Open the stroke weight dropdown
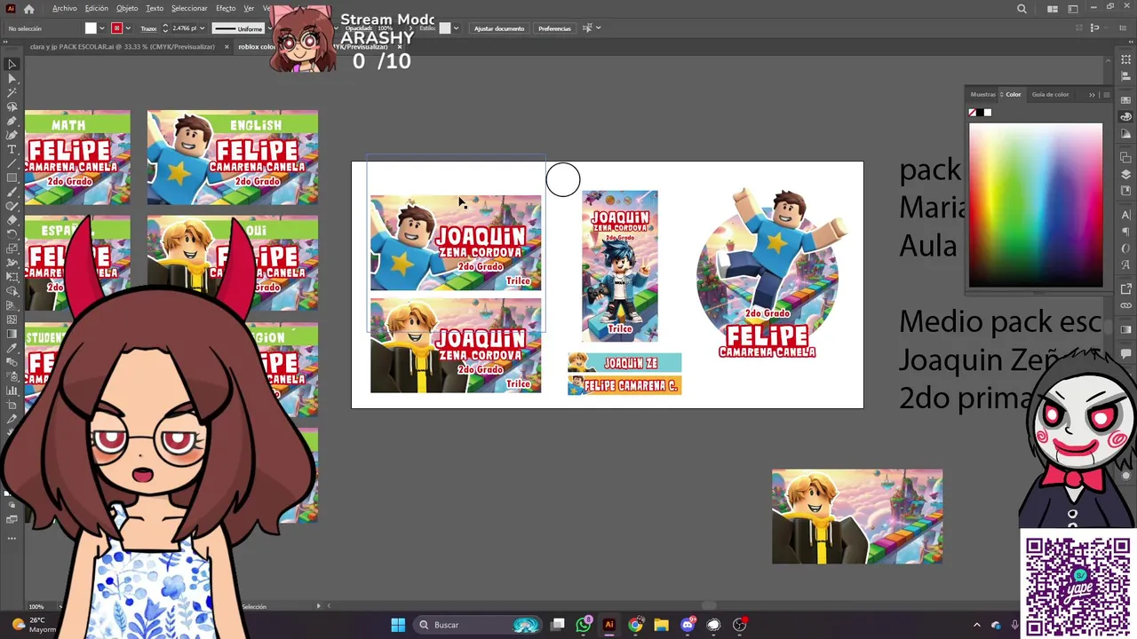This screenshot has width=1137, height=639. [x=202, y=28]
